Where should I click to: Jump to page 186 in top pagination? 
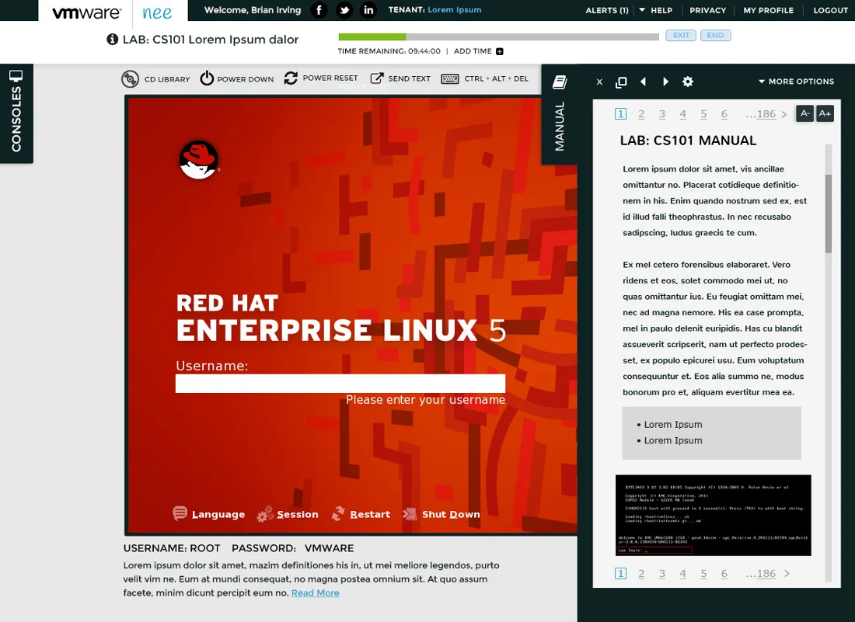pos(766,114)
